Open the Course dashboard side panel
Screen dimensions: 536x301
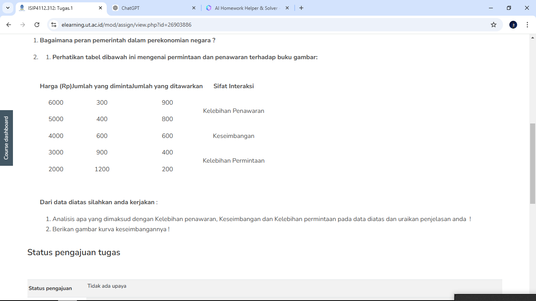pos(6,138)
